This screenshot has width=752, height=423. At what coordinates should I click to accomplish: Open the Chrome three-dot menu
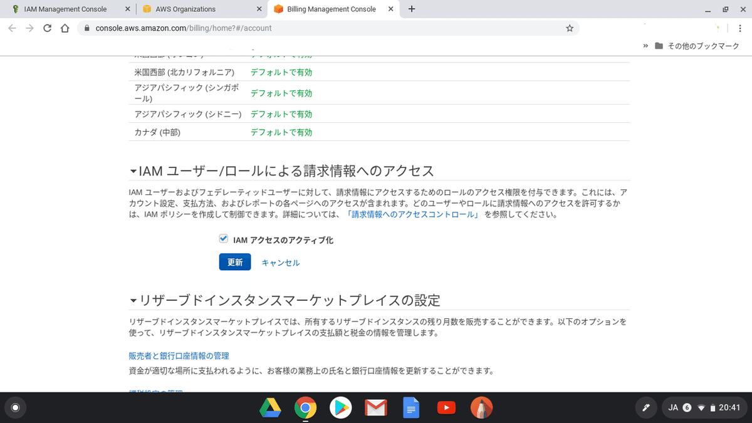(741, 28)
